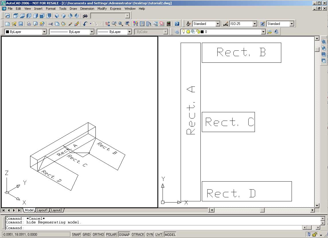Toggle DYN dynamic input

150,235
